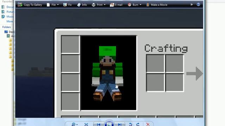The width and height of the screenshot is (225, 126).
Task: Click More in Favorite Links
Action: [x=9, y=21]
